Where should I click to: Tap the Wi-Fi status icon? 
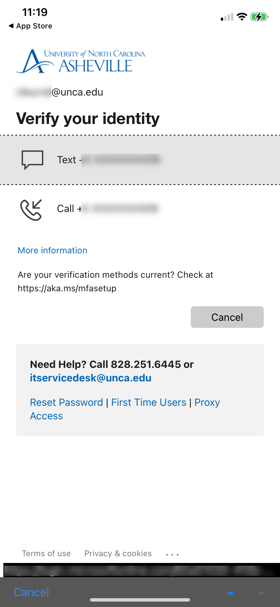tap(242, 17)
